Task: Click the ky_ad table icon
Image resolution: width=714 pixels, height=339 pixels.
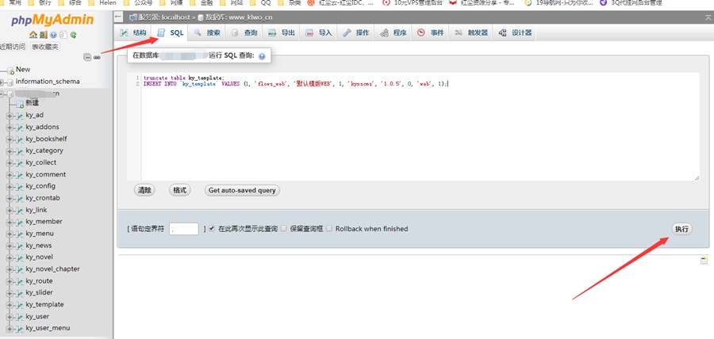Action: (x=19, y=116)
